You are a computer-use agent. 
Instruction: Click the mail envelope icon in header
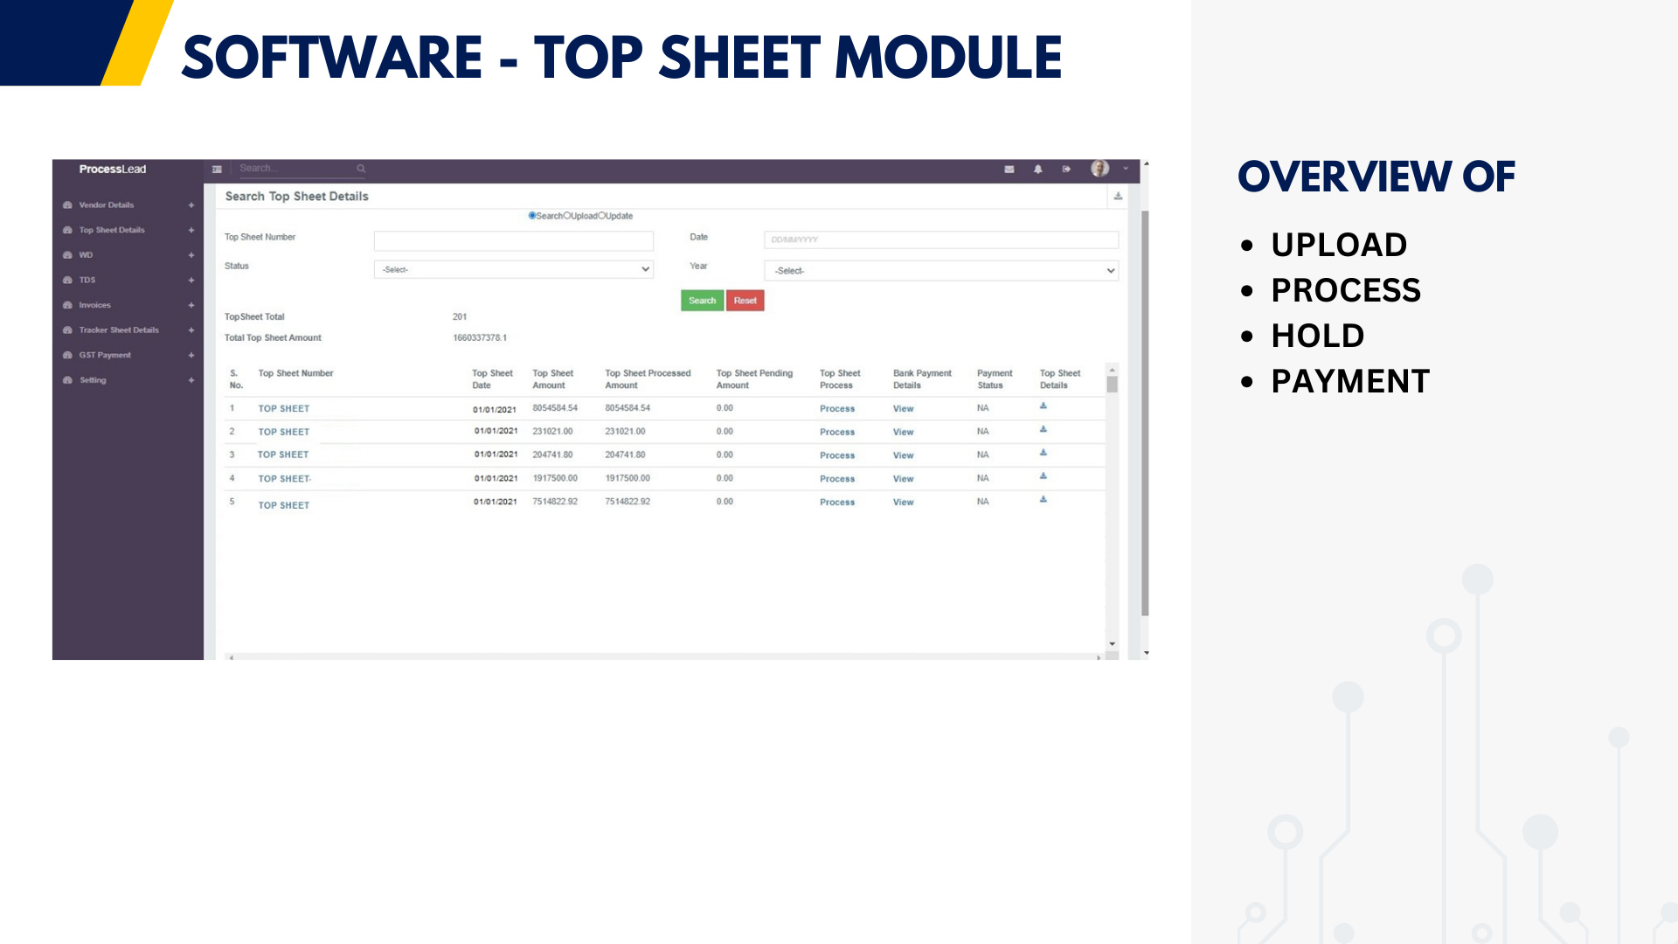point(1009,170)
